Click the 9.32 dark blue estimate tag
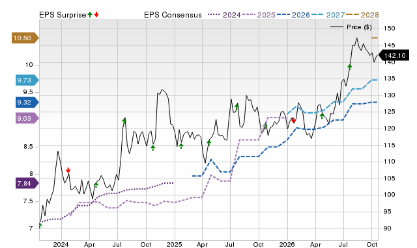The height and width of the screenshot is (248, 417). pyautogui.click(x=27, y=103)
